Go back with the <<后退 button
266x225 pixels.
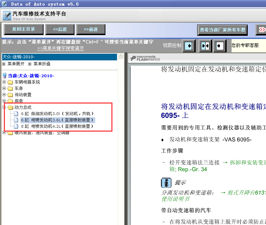[x=60, y=29]
